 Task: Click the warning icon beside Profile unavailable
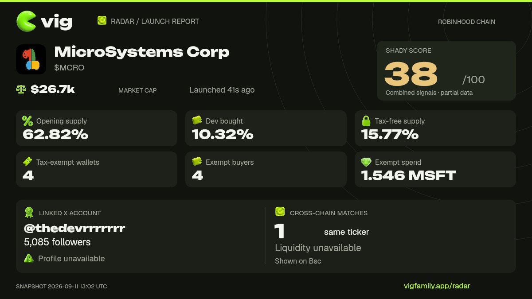(x=29, y=258)
